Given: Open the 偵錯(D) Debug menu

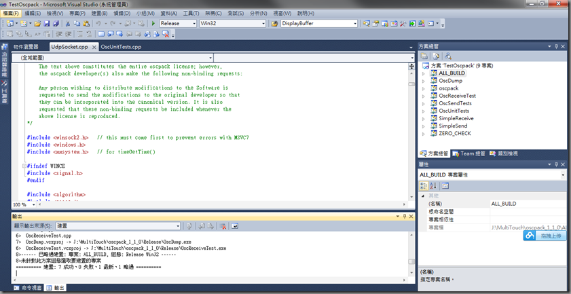Looking at the screenshot, I should (122, 13).
